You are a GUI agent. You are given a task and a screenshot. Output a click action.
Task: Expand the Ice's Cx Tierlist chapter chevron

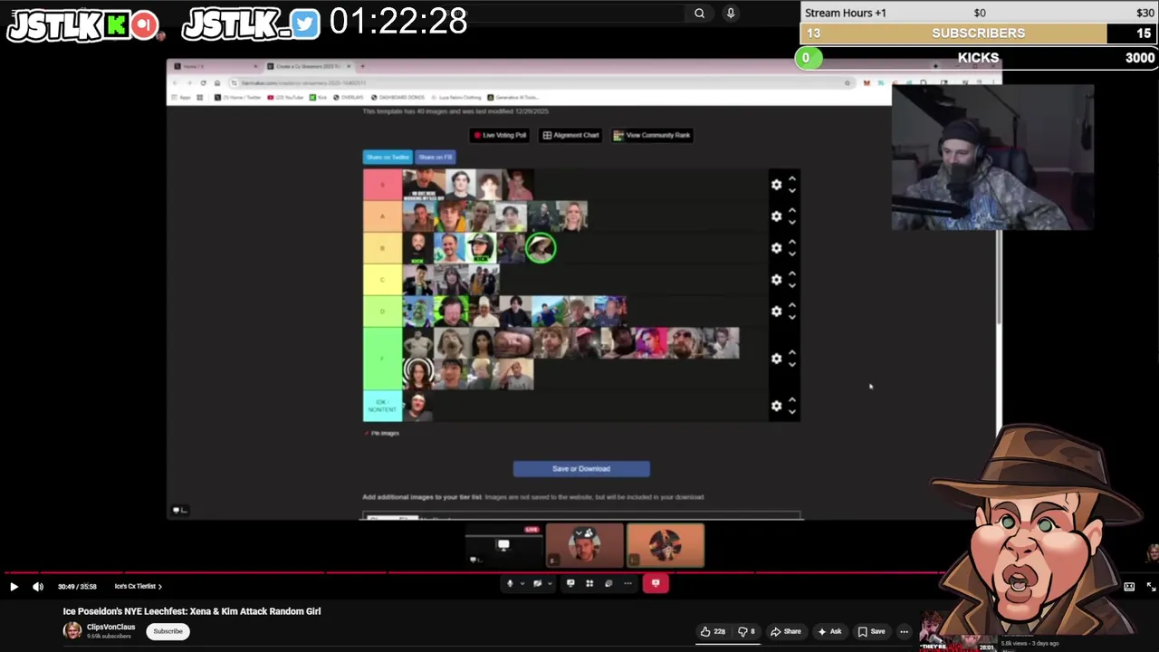(160, 587)
